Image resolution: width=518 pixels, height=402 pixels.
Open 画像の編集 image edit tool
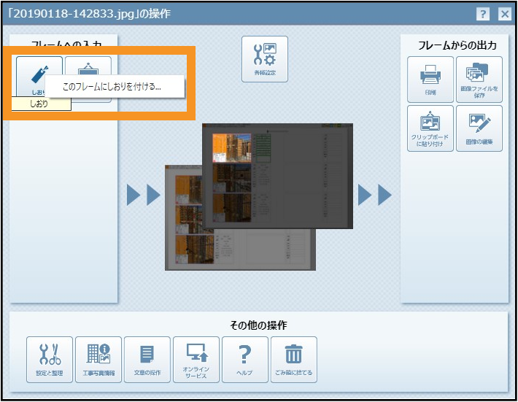tap(479, 128)
